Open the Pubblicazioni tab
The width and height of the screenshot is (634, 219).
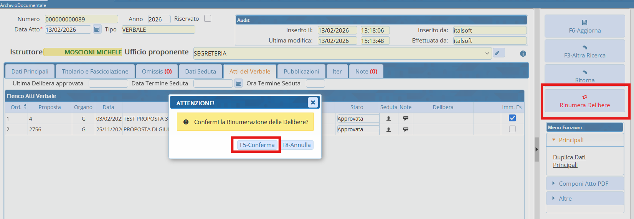tap(301, 72)
